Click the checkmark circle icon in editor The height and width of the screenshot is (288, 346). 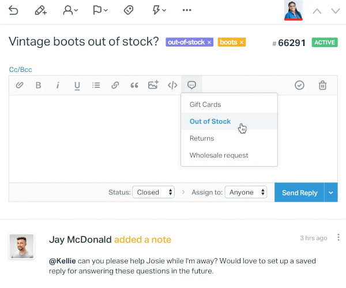(299, 85)
